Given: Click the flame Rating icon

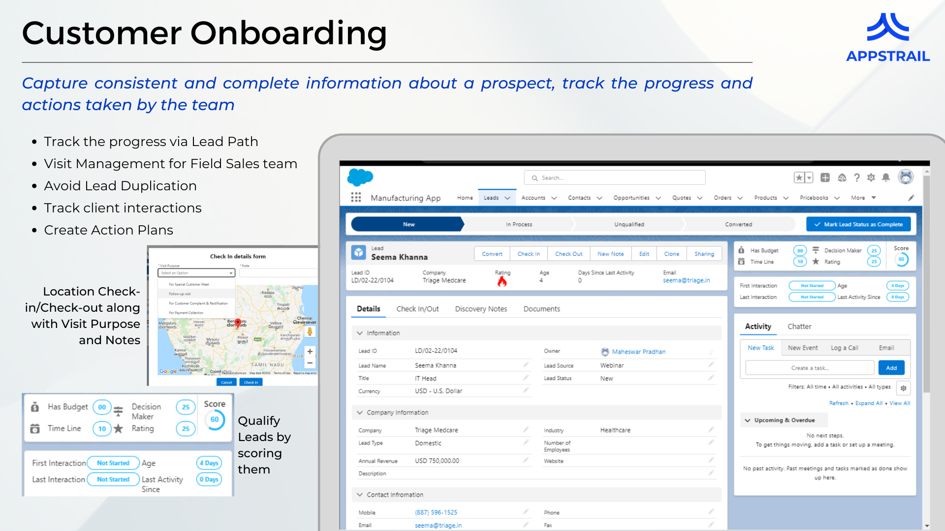Looking at the screenshot, I should click(502, 281).
